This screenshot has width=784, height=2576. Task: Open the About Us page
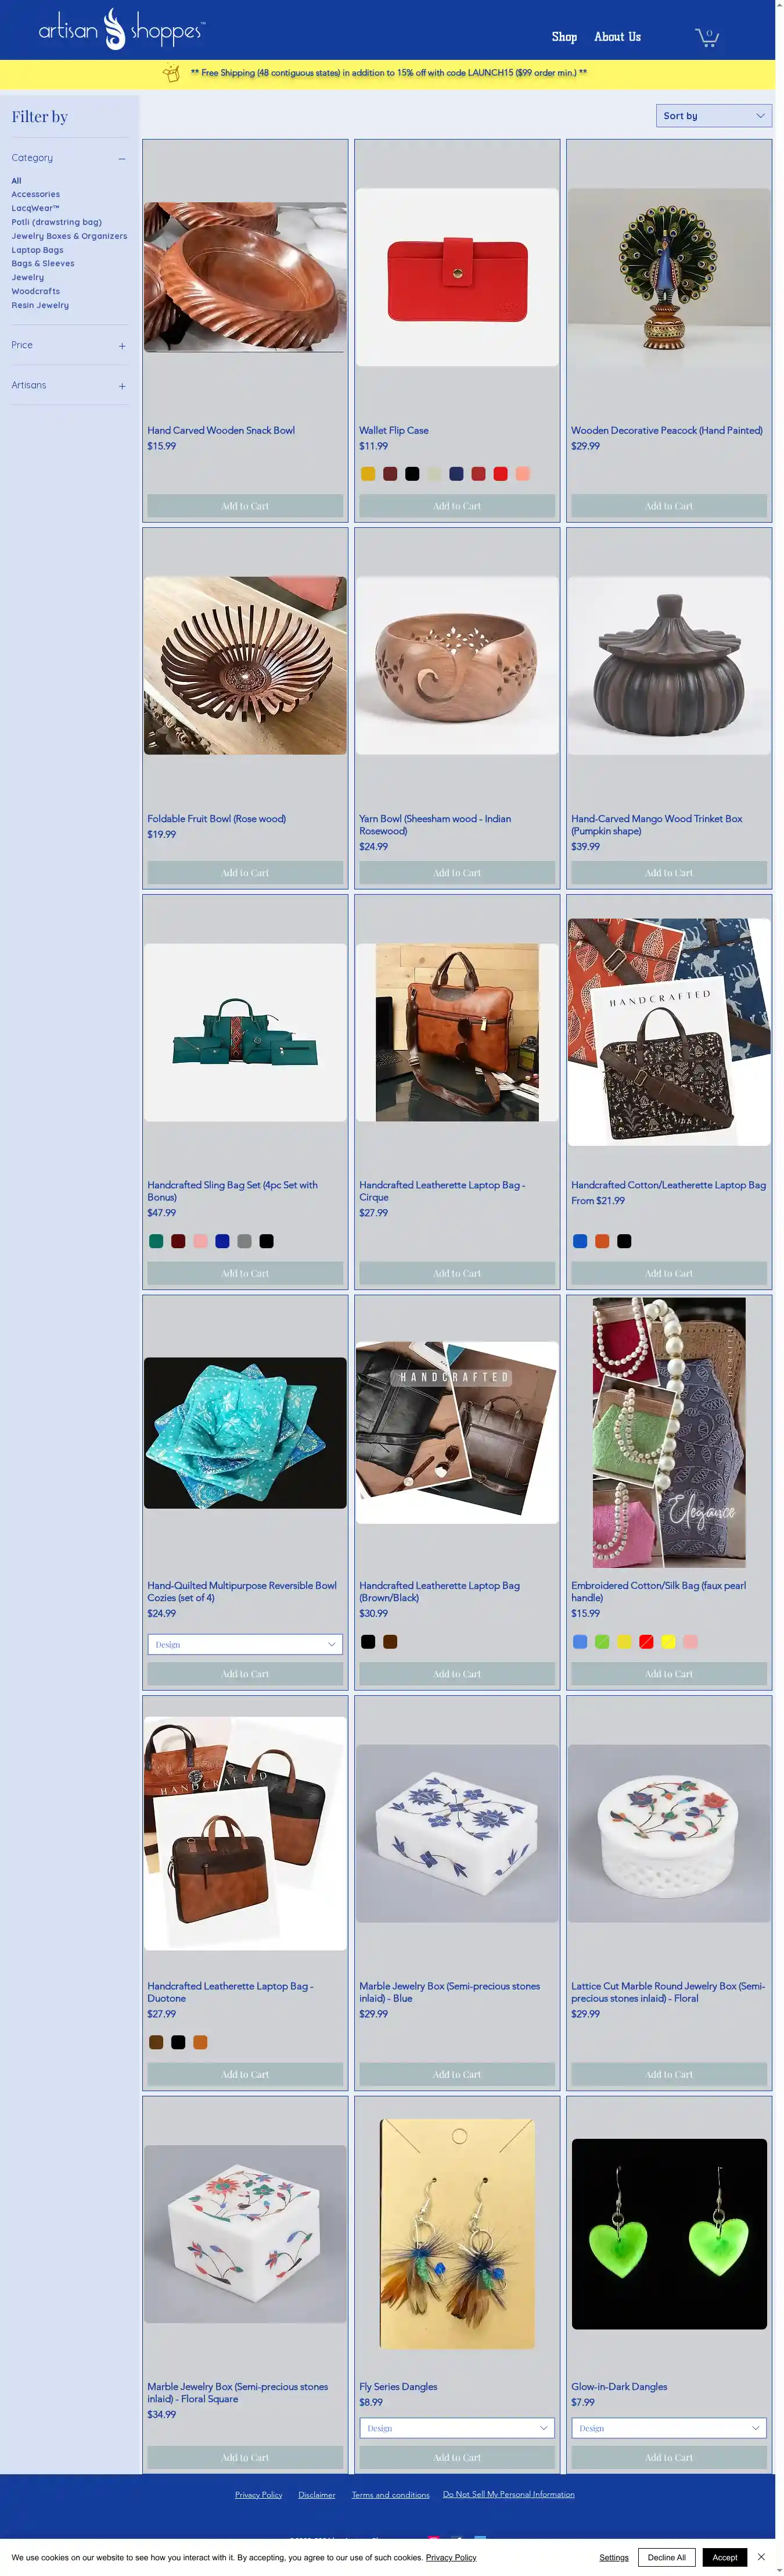point(617,37)
